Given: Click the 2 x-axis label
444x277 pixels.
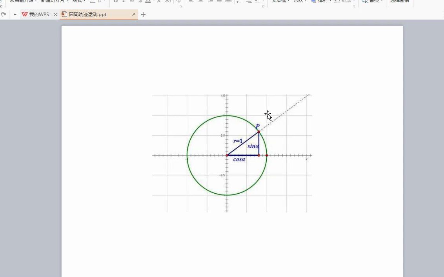Looking at the screenshot, I should (x=306, y=159).
